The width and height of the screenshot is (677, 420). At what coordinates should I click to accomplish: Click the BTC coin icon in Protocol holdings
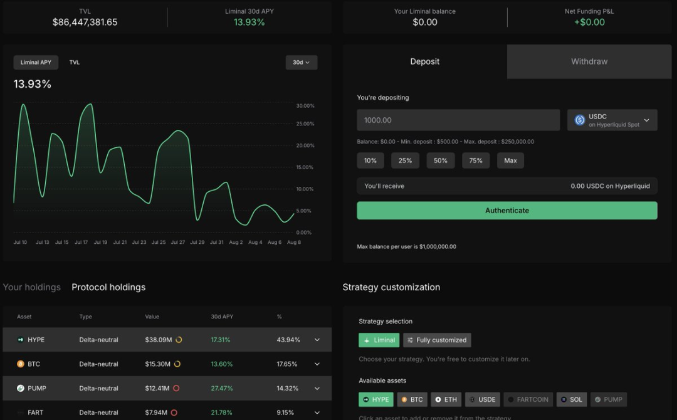[x=19, y=364]
